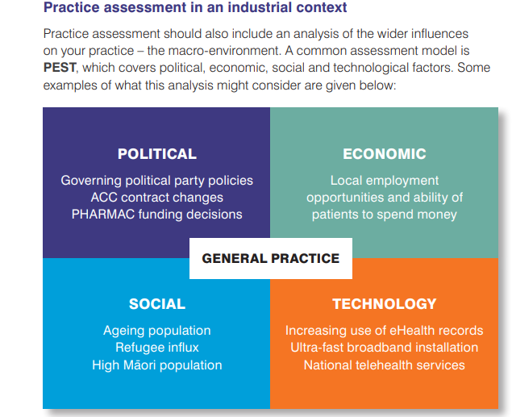512x417 pixels.
Task: Click the TECHNOLOGY quadrant heading
Action: point(385,304)
